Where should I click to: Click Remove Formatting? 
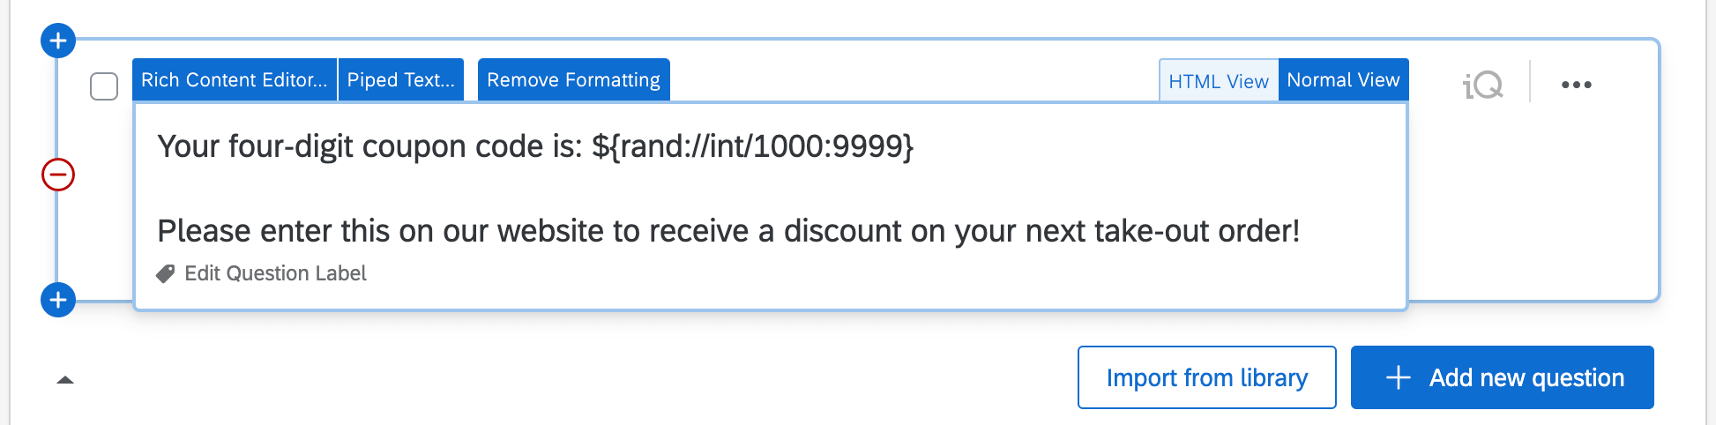(x=573, y=80)
